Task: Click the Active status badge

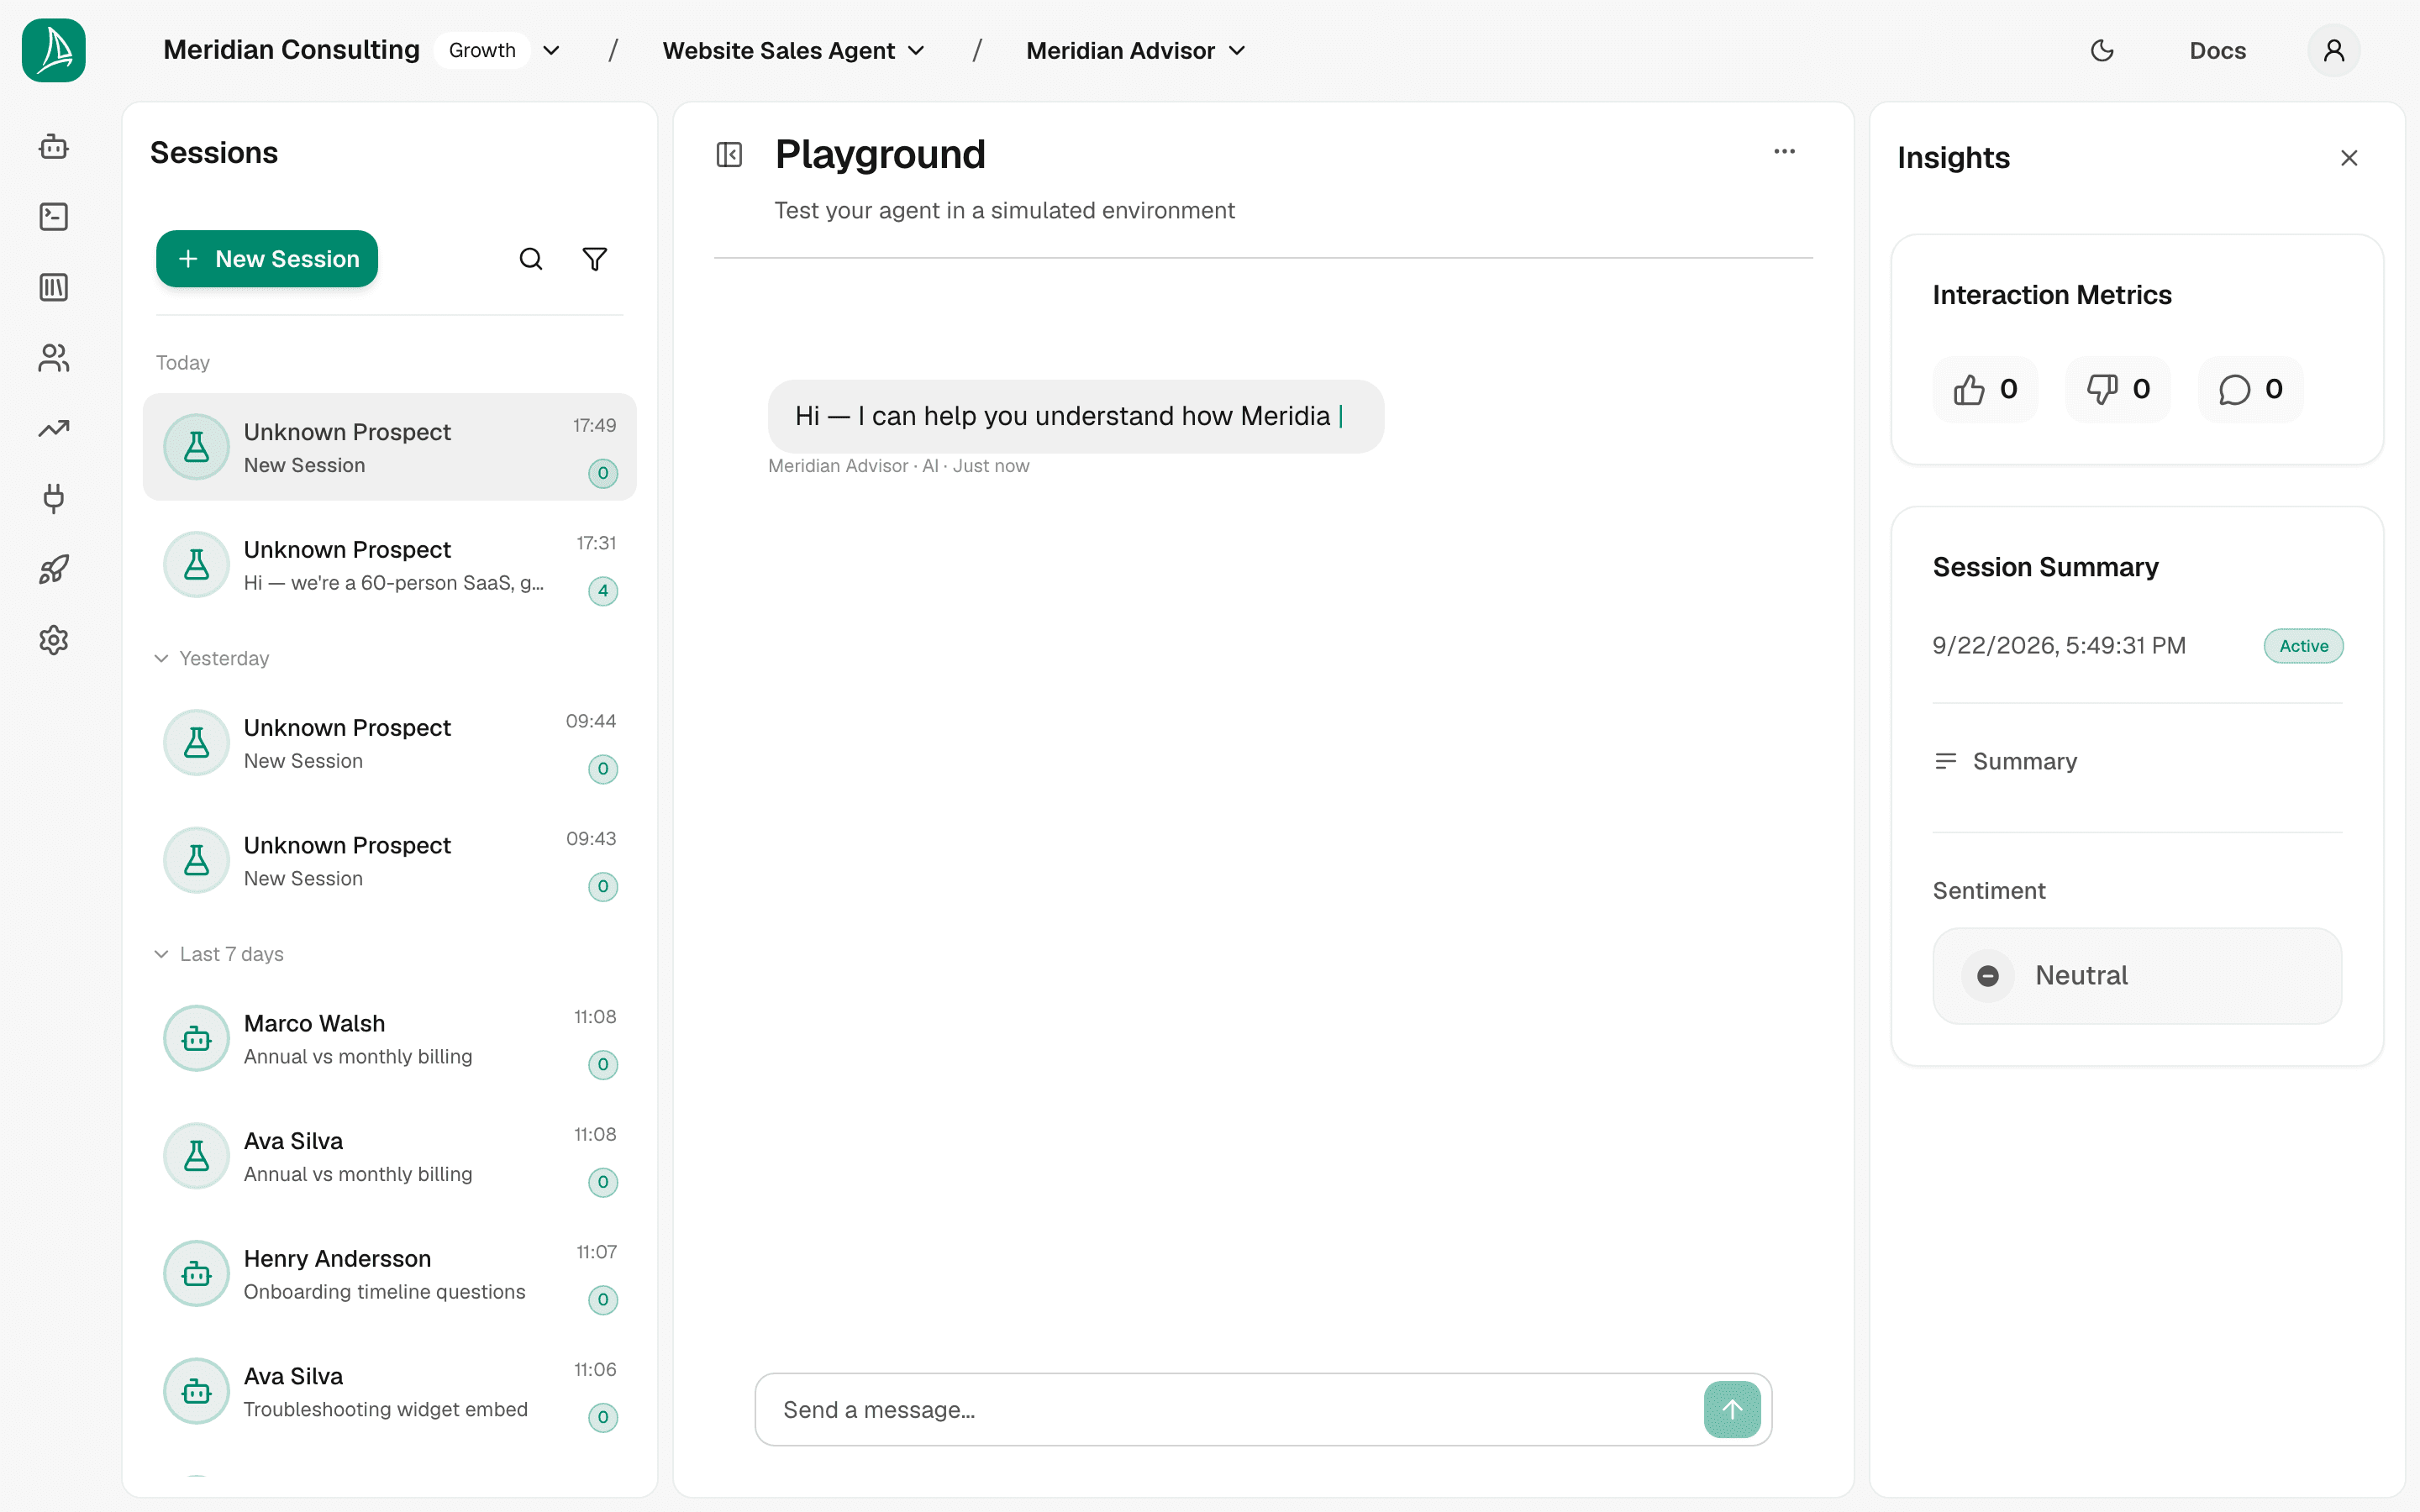Action: [x=2303, y=646]
